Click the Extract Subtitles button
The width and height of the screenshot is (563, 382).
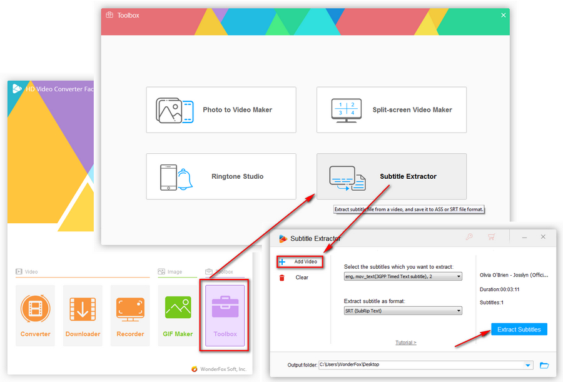click(x=519, y=329)
